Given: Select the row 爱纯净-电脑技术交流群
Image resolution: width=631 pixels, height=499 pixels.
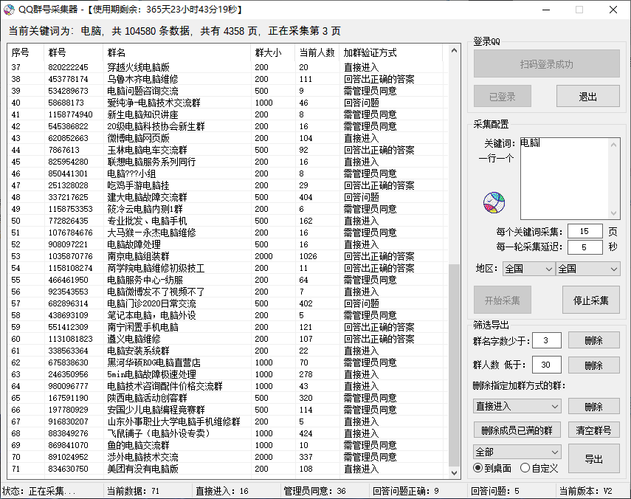Looking at the screenshot, I should (228, 103).
